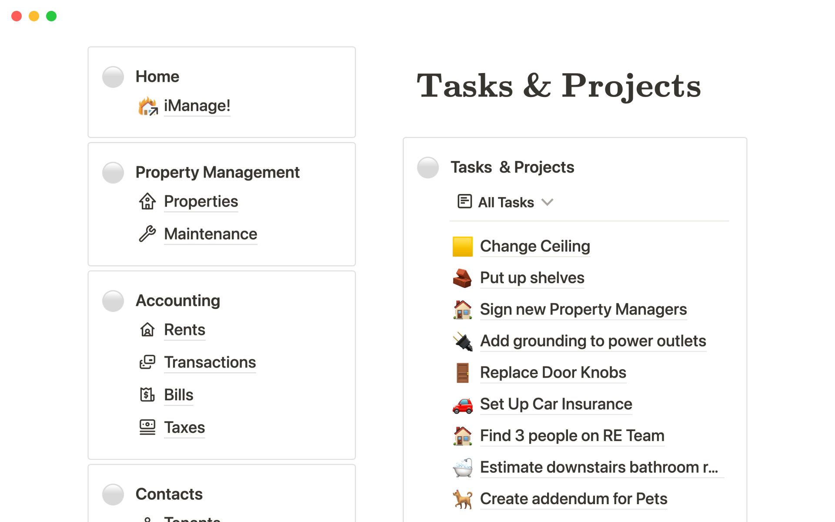Image resolution: width=835 pixels, height=522 pixels.
Task: Click the red car icon
Action: 462,405
